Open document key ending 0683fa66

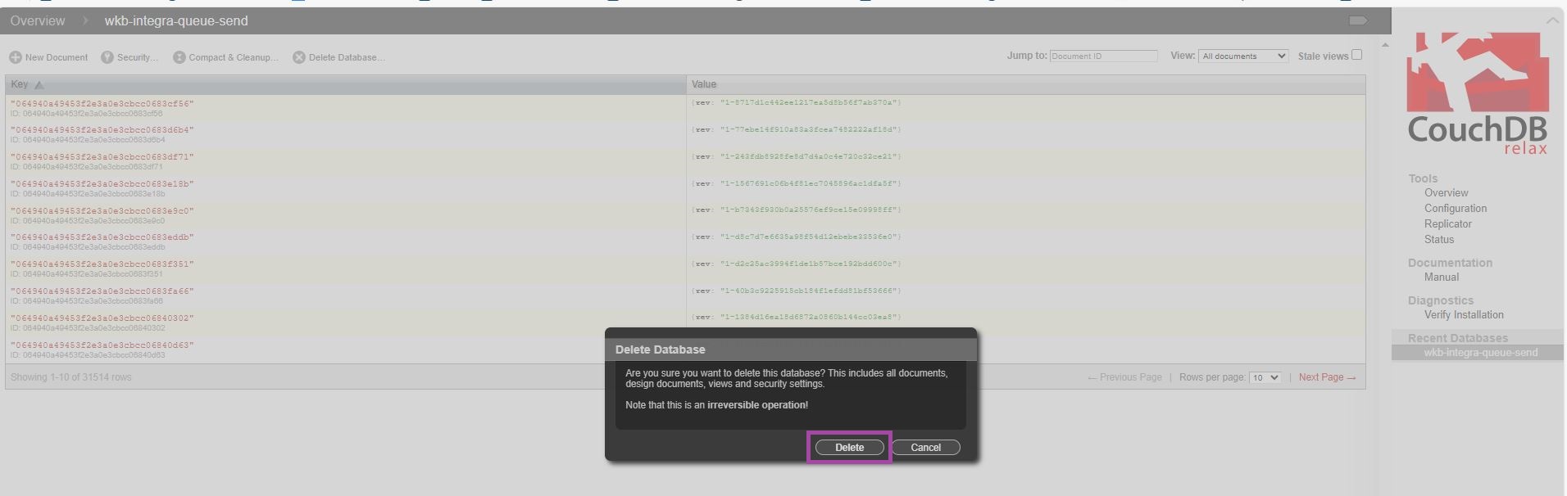pos(102,291)
